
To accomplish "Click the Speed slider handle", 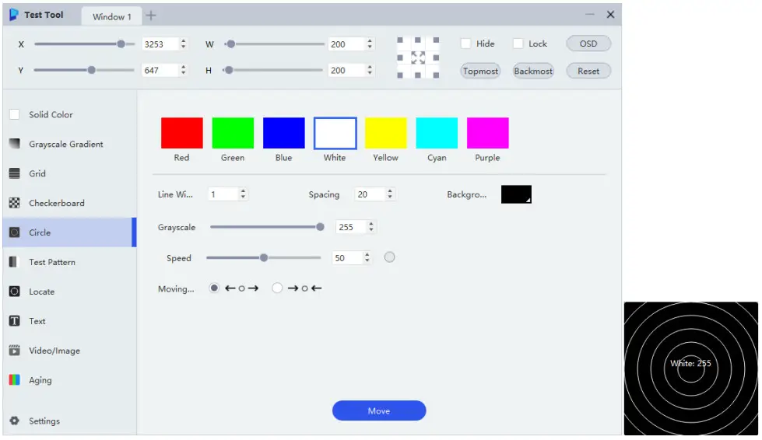I will point(263,257).
